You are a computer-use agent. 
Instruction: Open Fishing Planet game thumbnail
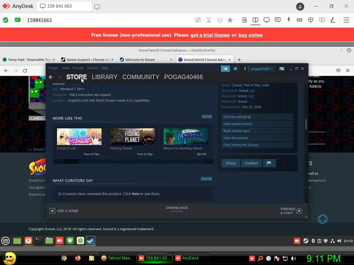(132, 137)
